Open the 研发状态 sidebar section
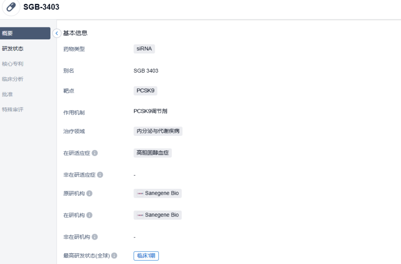This screenshot has height=264, width=401. 13,49
